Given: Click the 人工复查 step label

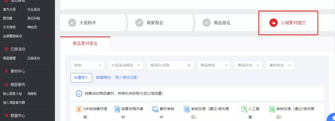Looking at the screenshot, I should (254, 113).
